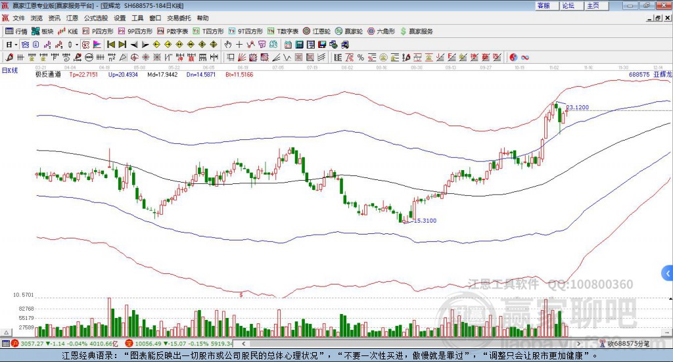Click the 15.3100 low price marker

point(425,221)
